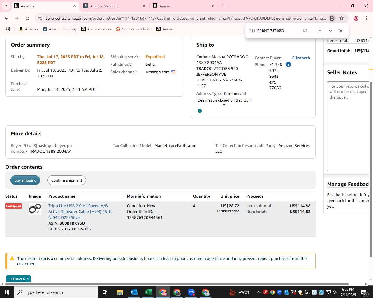Viewport: 373px width, 298px height.
Task: Open the Amazon bookmark with the orange icon
Action: point(28,29)
